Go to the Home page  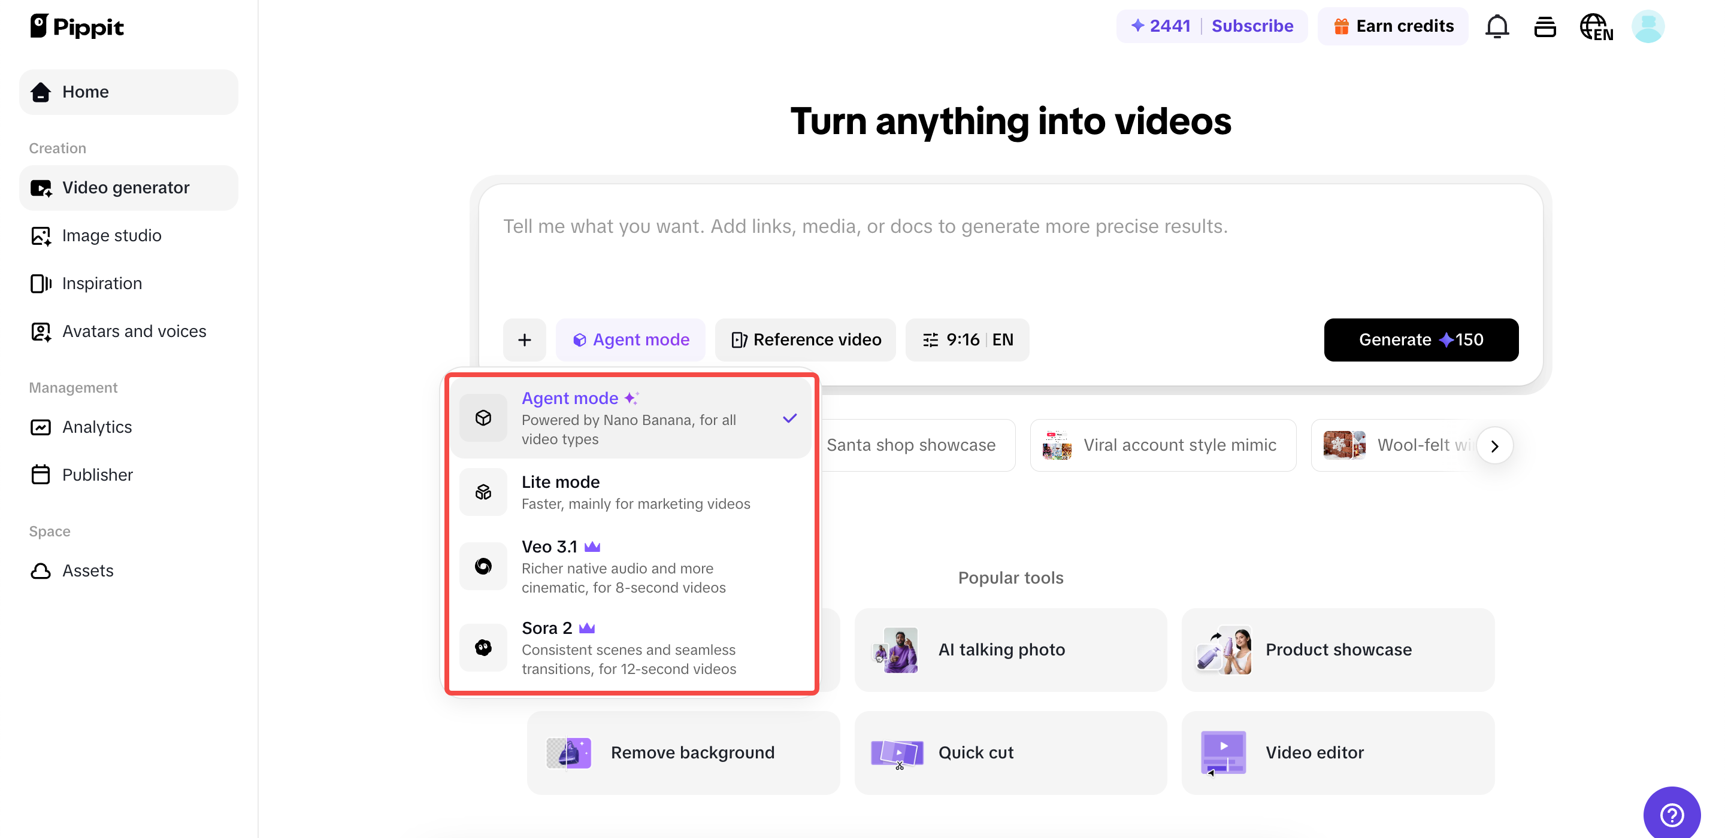point(86,92)
